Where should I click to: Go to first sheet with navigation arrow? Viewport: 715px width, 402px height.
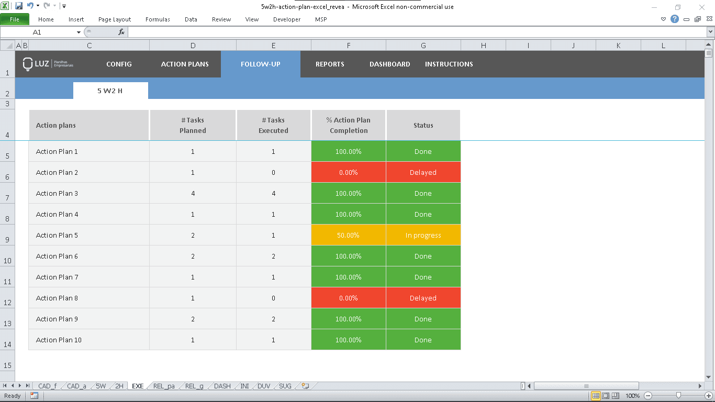tap(5, 386)
